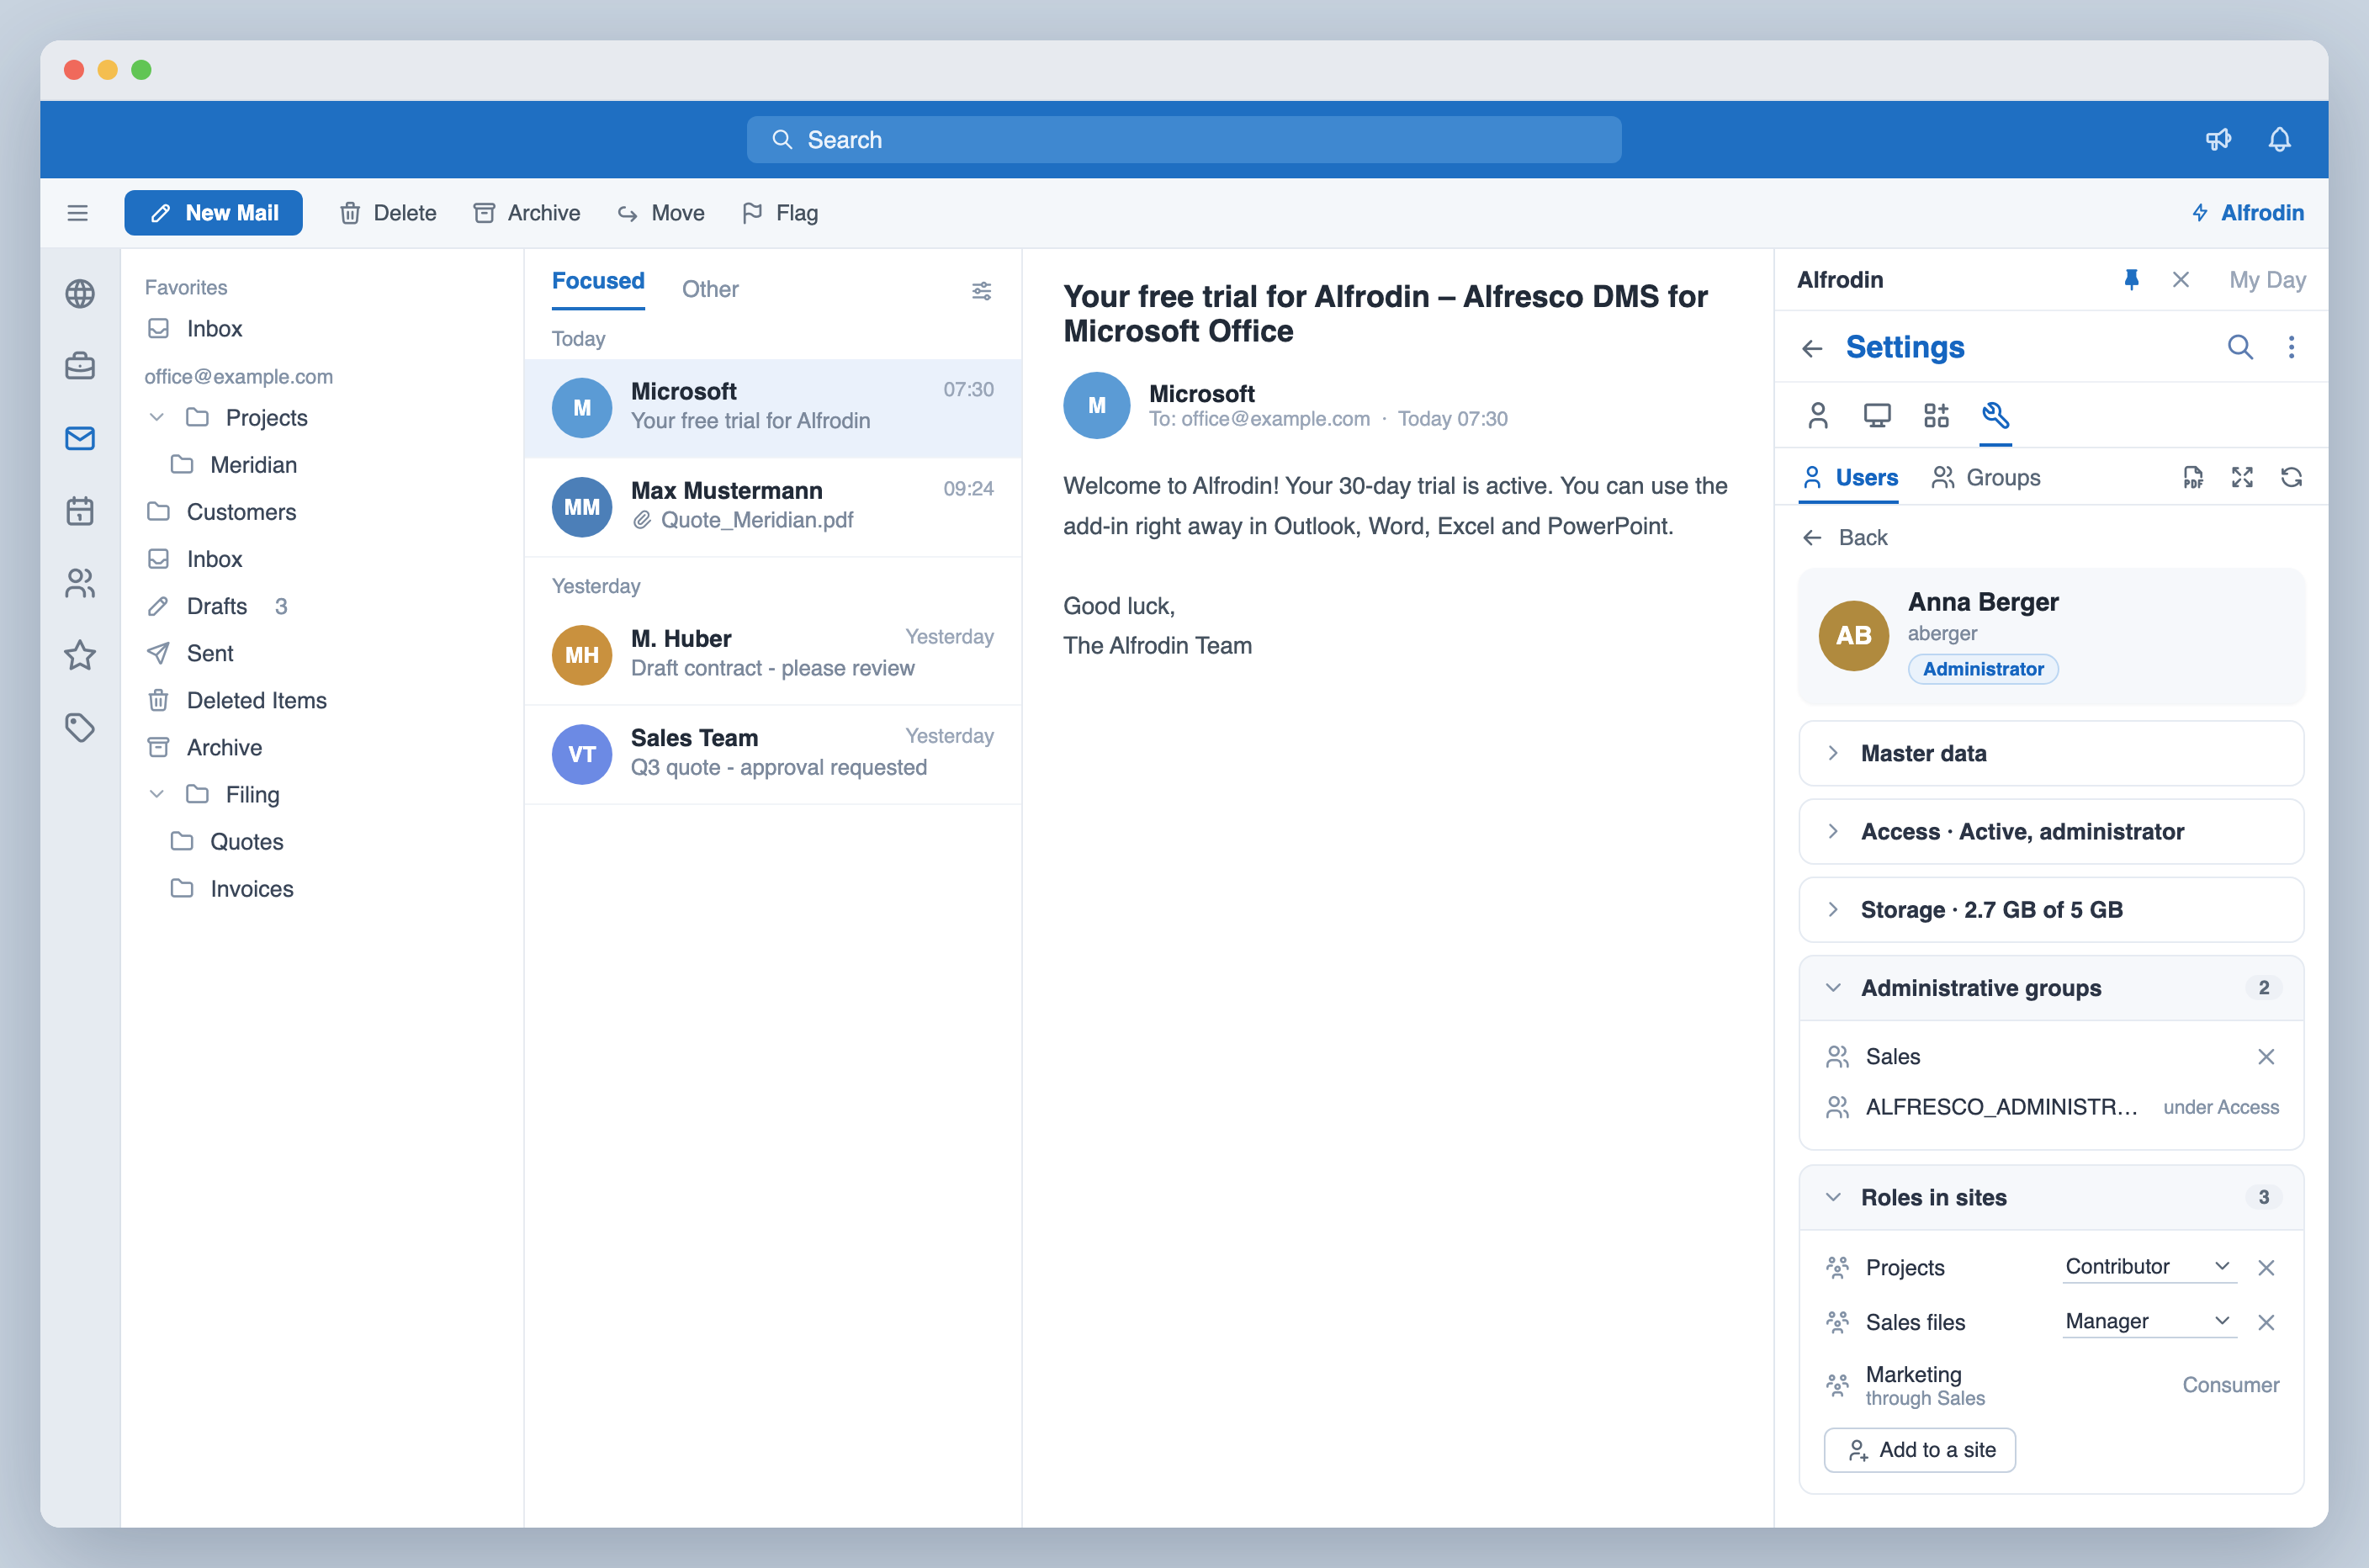Close the Alfrodin panel
The width and height of the screenshot is (2369, 1568).
pyautogui.click(x=2180, y=280)
